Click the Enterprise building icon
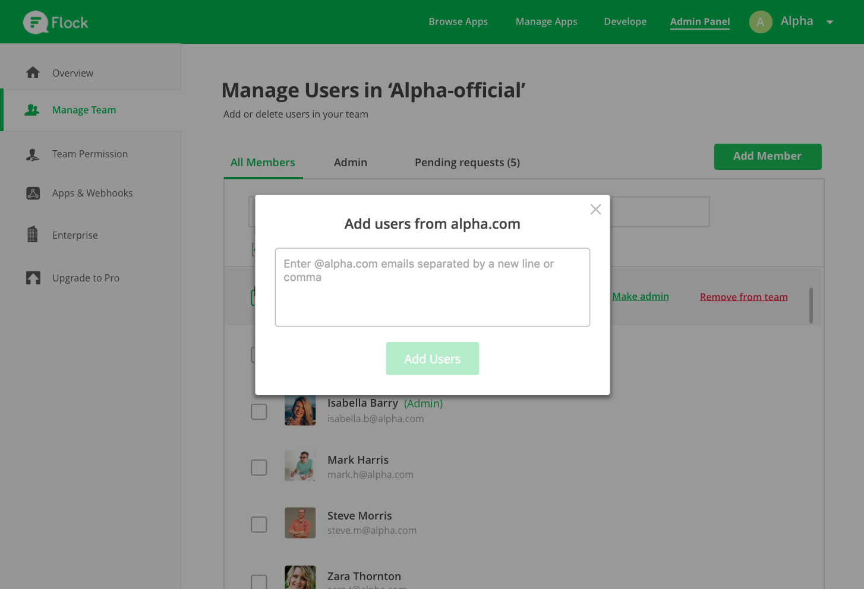Image resolution: width=864 pixels, height=589 pixels. [x=33, y=235]
